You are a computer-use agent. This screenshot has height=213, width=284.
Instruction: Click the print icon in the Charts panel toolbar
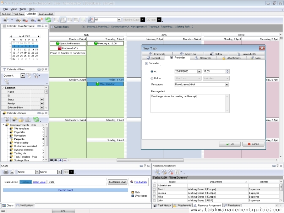tap(6, 172)
